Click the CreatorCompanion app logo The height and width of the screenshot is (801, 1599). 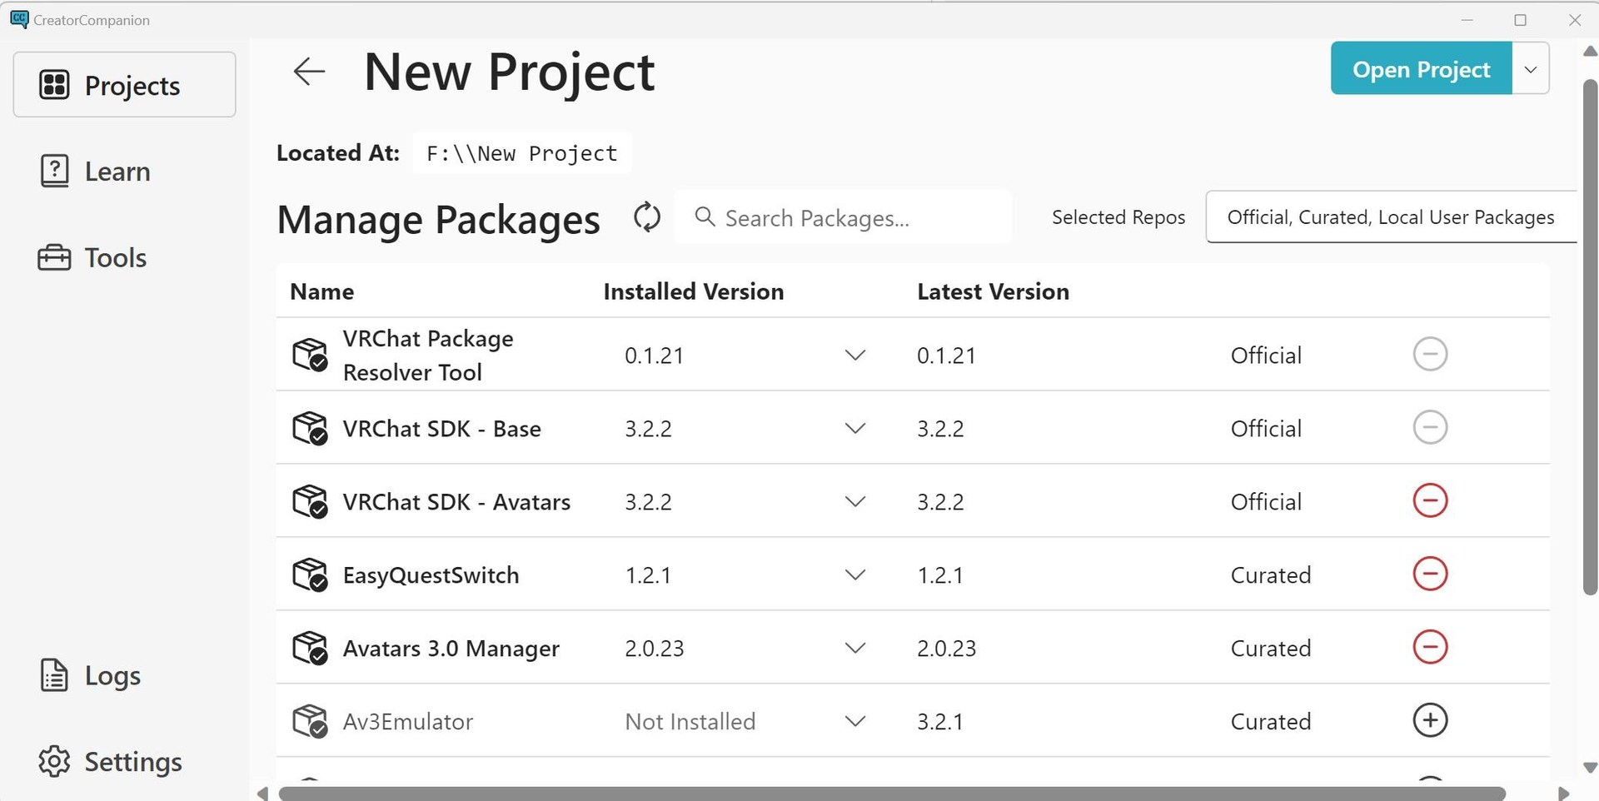point(19,19)
